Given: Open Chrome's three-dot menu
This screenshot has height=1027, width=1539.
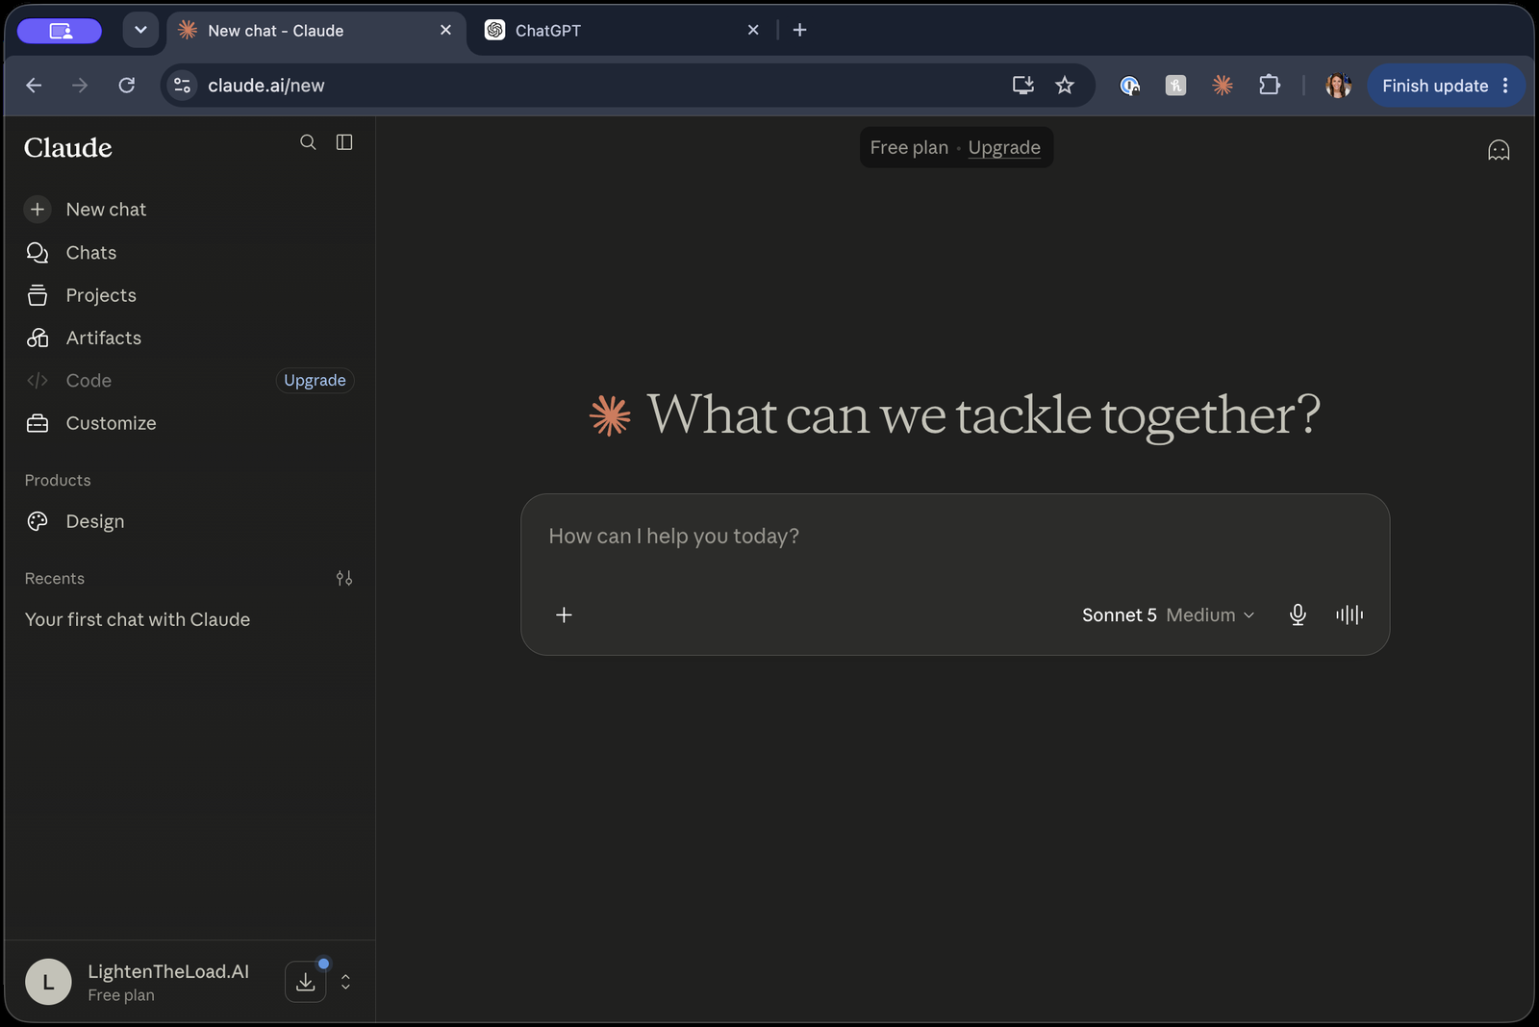Looking at the screenshot, I should tap(1505, 86).
